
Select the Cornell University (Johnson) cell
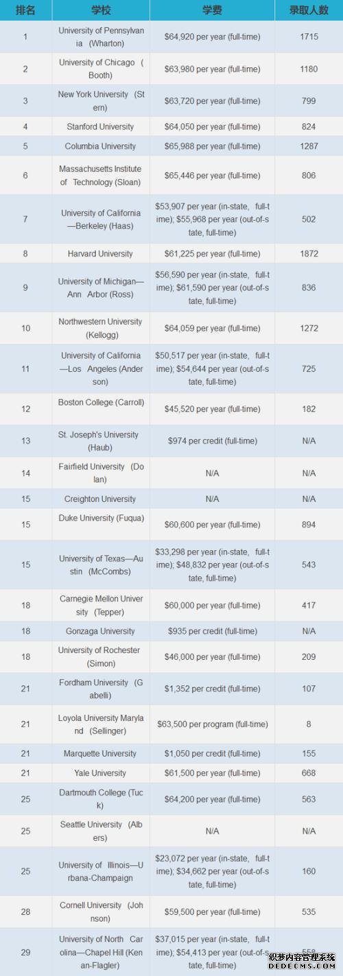point(101,912)
